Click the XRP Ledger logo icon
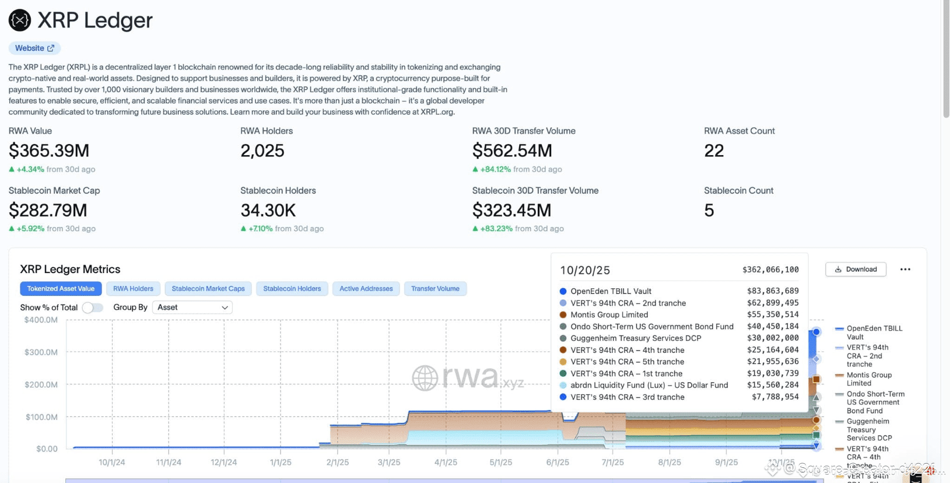This screenshot has height=483, width=950. click(20, 20)
